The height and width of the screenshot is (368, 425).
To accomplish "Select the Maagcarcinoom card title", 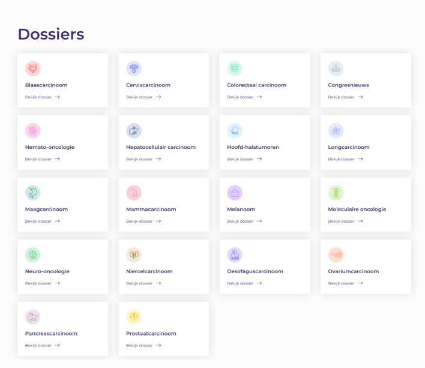I will [x=47, y=209].
